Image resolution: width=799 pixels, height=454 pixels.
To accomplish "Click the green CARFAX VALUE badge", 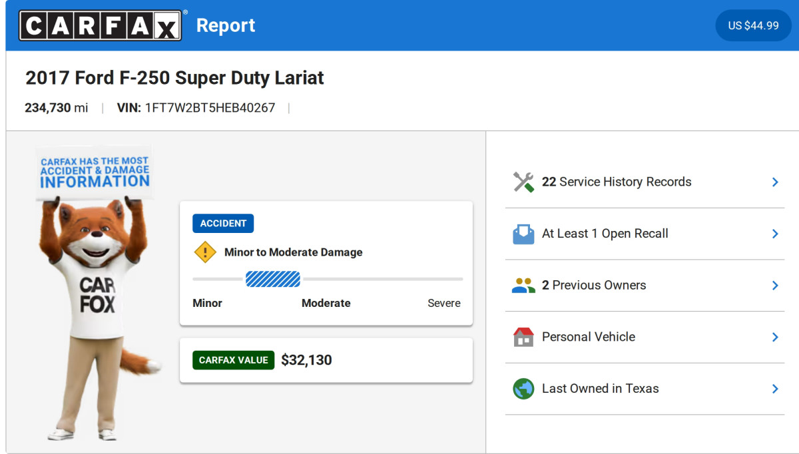I will 234,360.
